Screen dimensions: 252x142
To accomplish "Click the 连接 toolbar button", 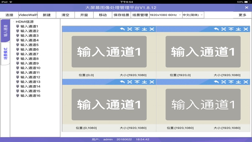I will pos(9,15).
